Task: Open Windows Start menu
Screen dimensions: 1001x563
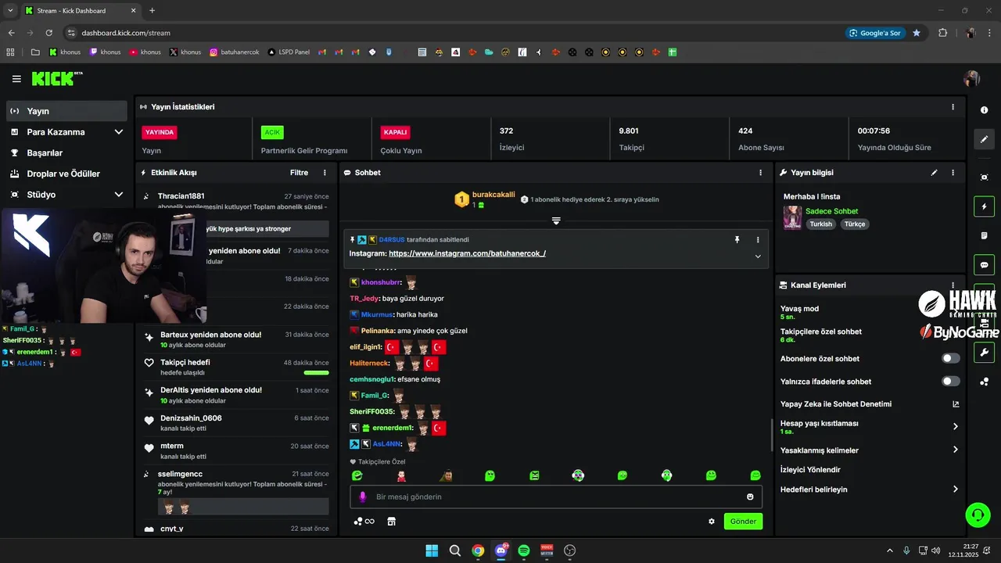Action: (432, 550)
